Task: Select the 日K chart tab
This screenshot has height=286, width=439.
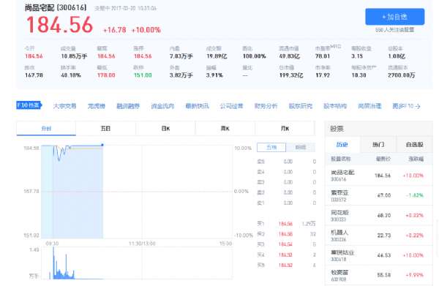Action: coord(165,129)
